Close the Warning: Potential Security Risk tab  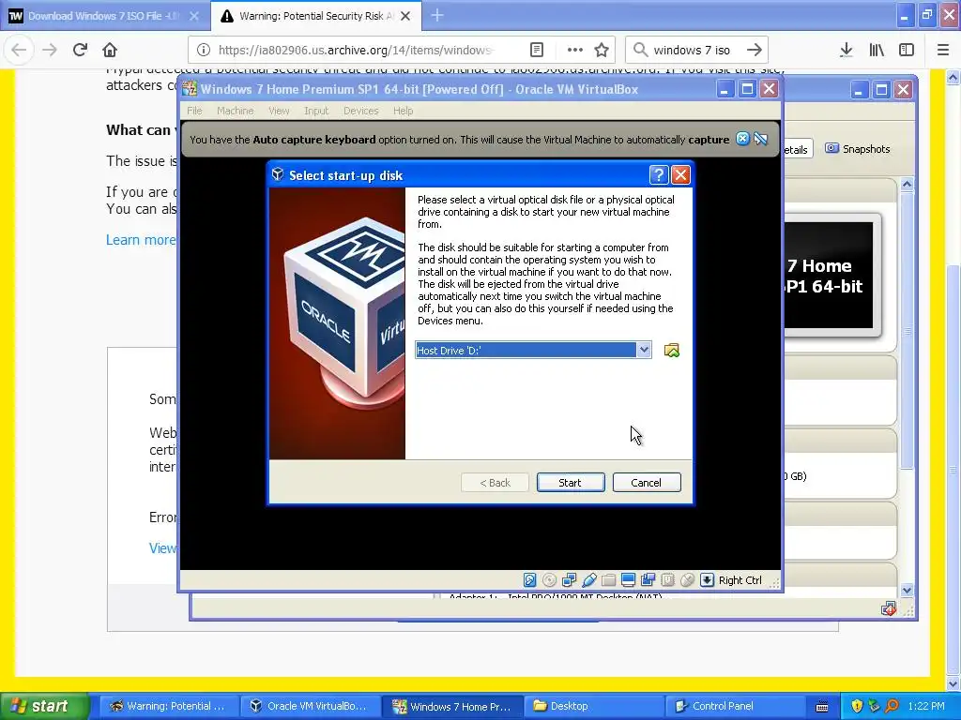tap(405, 16)
